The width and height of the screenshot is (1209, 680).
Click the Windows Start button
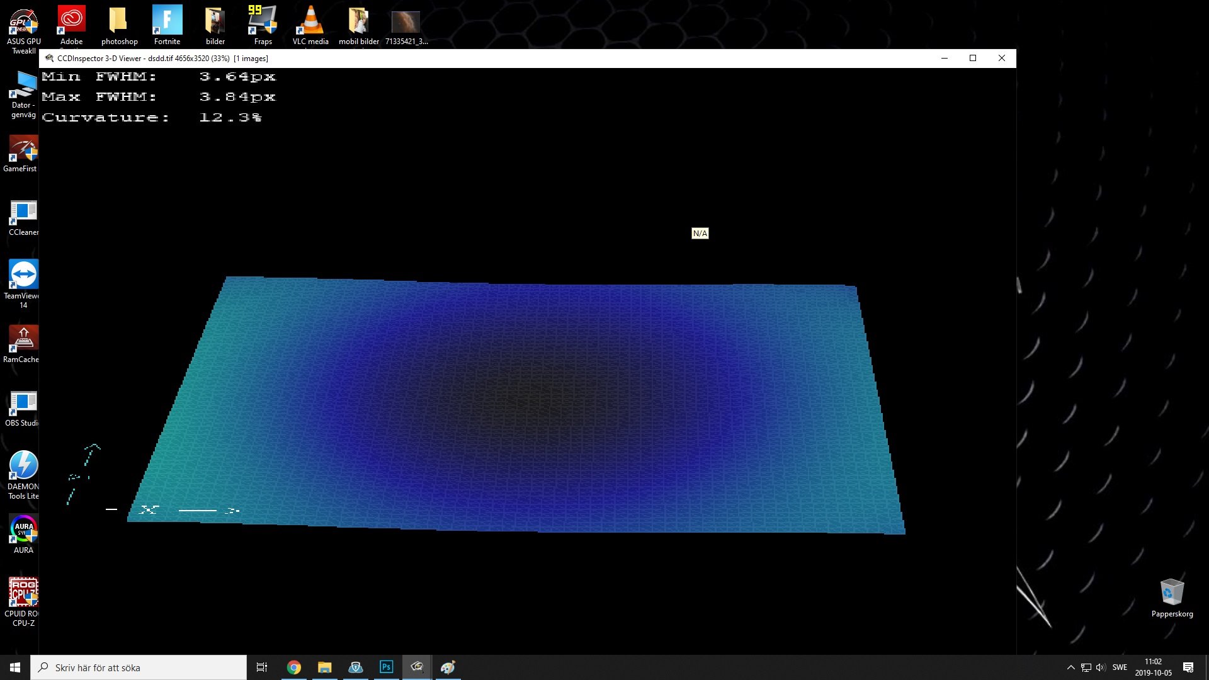click(x=15, y=667)
